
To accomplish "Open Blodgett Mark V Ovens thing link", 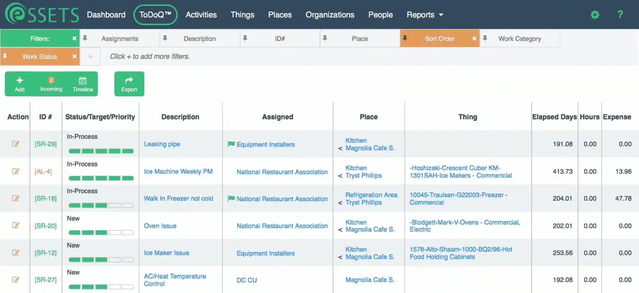I will click(465, 226).
